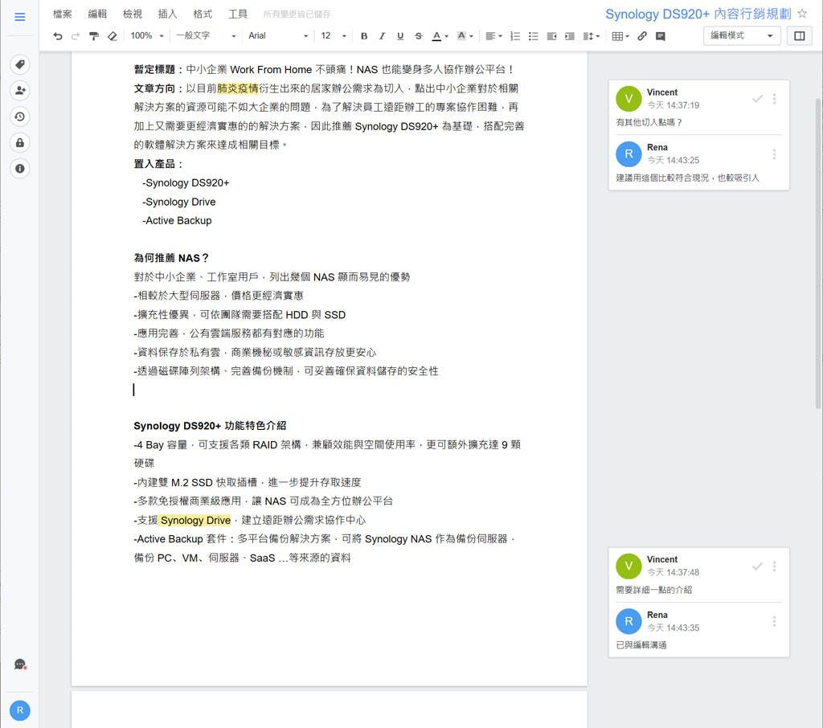Screen dimensions: 823x728
Task: Resolve Vincent's first comment with the checkmark
Action: [x=757, y=99]
